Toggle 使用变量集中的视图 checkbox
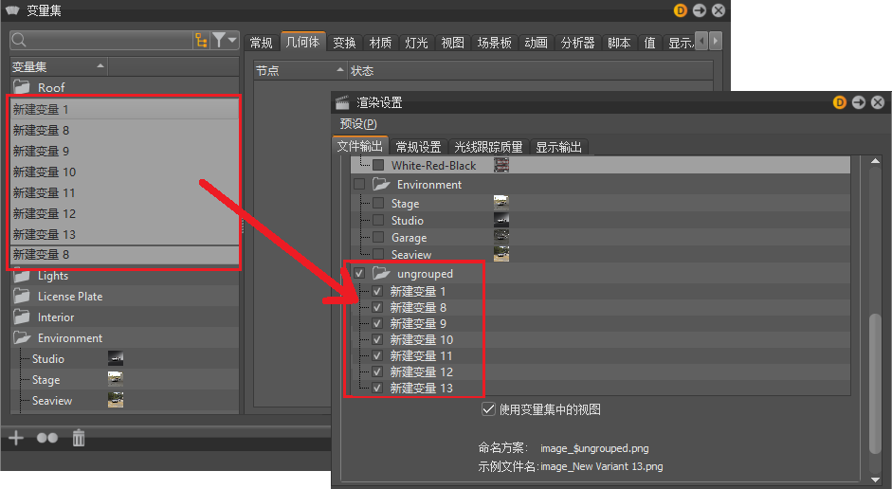This screenshot has width=892, height=489. (x=488, y=409)
